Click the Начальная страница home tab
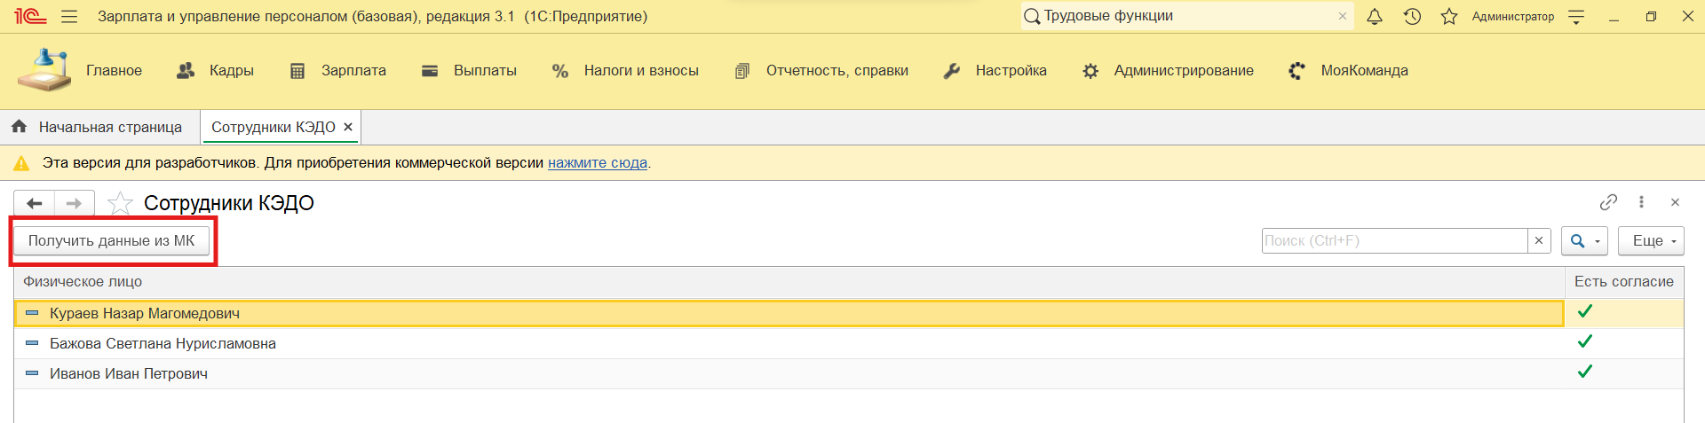 pos(98,128)
